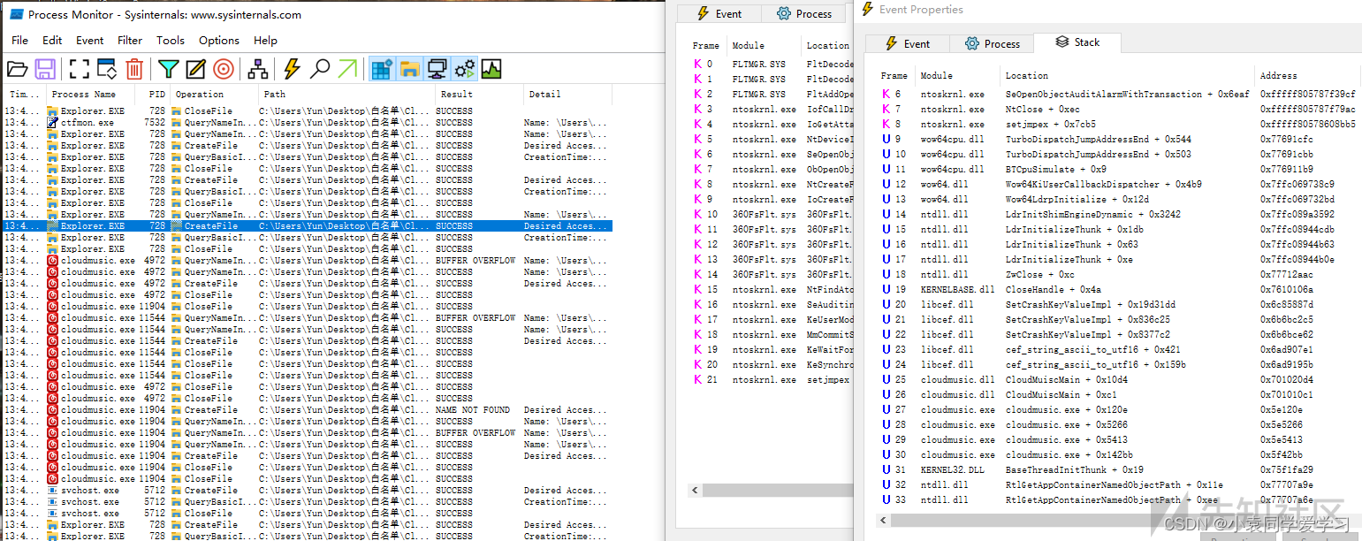Screen dimensions: 1362x541
Task: Click the Result column header
Action: pyautogui.click(x=478, y=94)
